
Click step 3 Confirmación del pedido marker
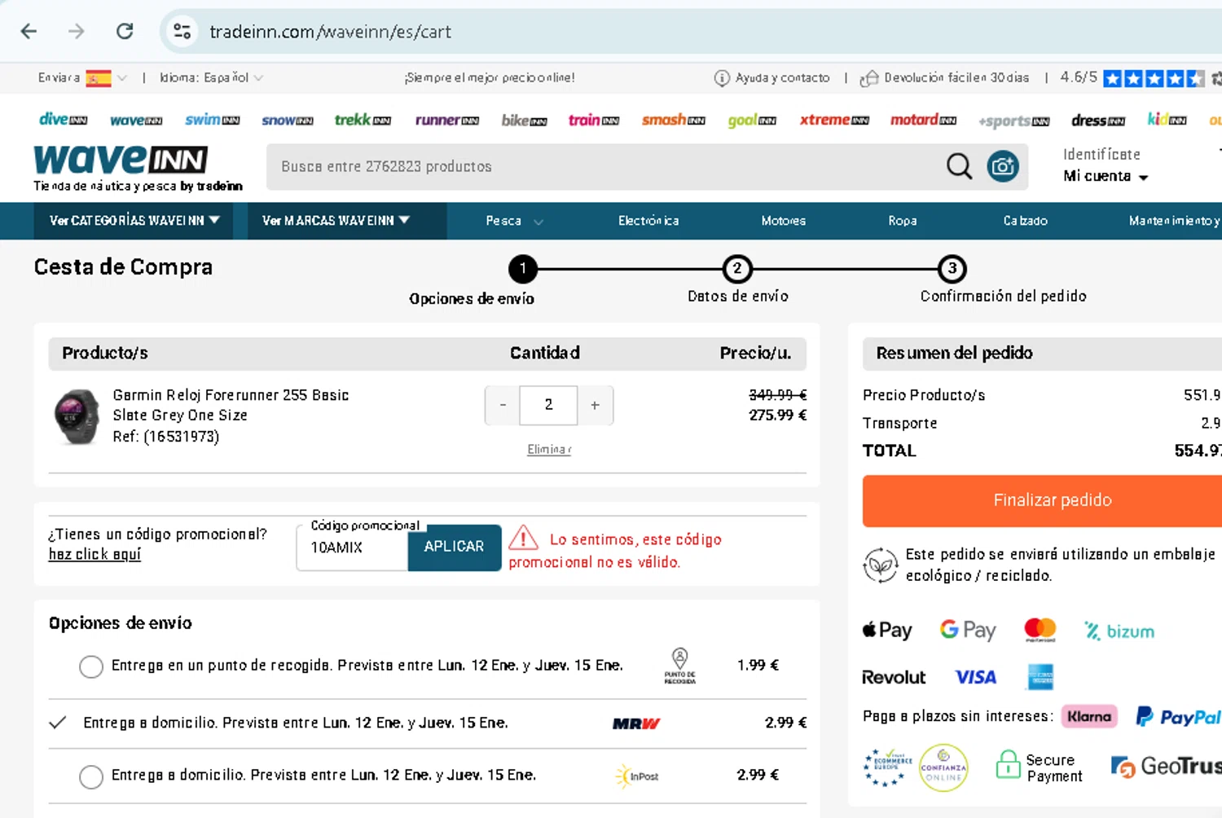click(x=952, y=268)
